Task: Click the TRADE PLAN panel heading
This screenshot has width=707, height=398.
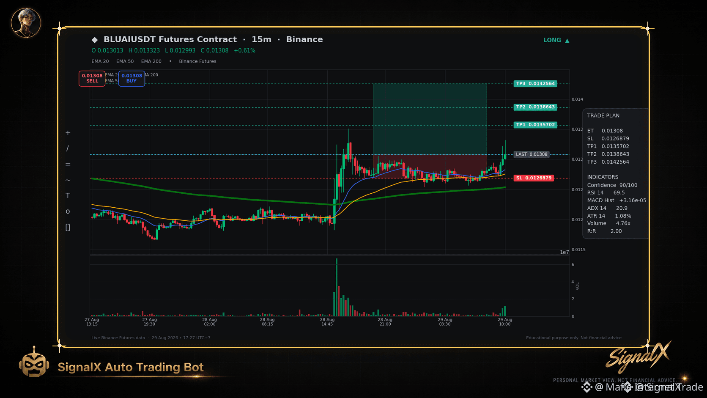Action: tap(603, 115)
